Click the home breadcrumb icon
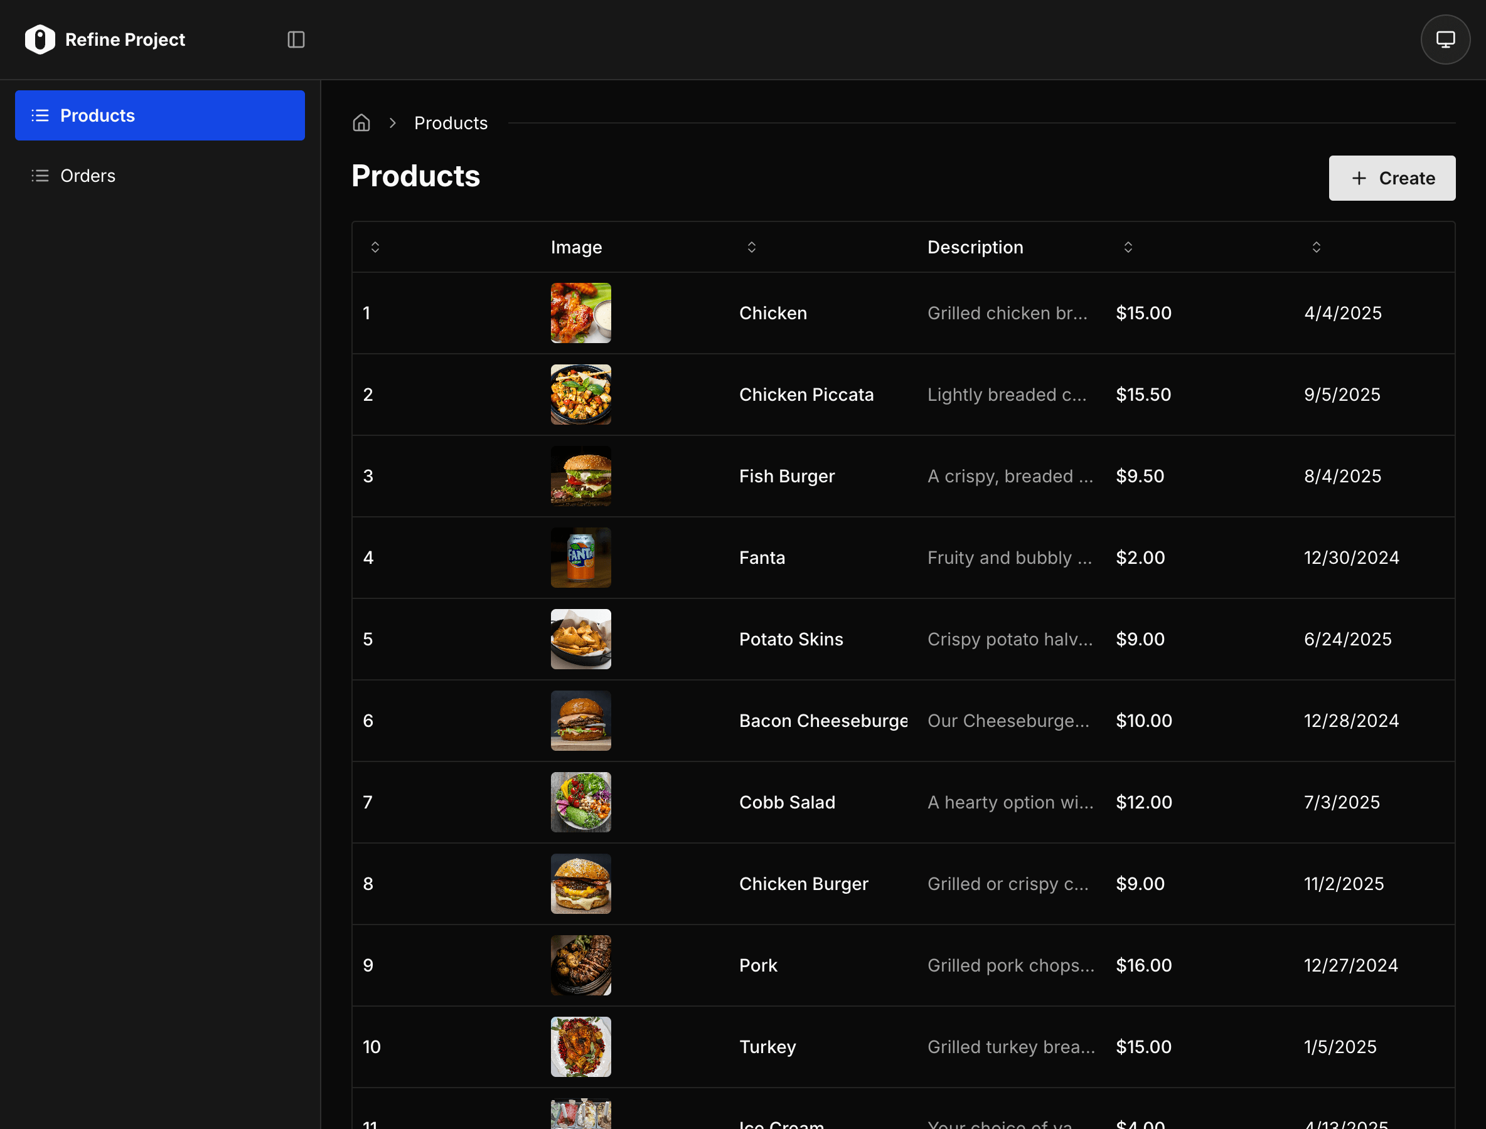The image size is (1486, 1129). click(361, 123)
